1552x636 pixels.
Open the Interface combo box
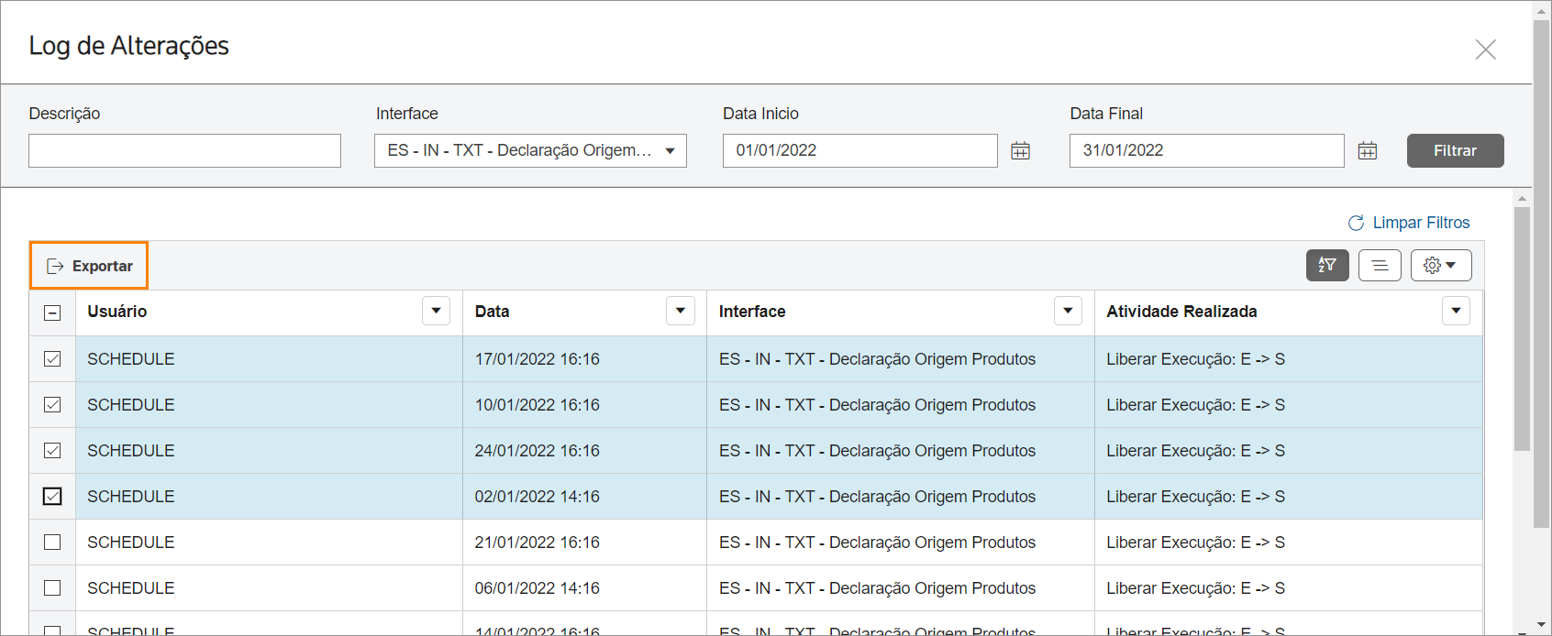click(x=530, y=150)
